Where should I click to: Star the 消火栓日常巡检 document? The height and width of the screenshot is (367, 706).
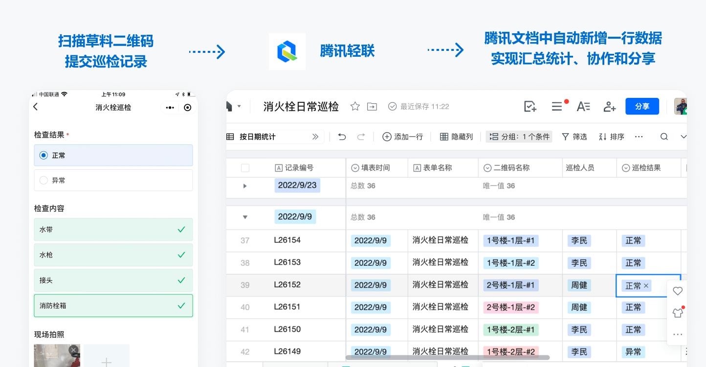point(355,106)
